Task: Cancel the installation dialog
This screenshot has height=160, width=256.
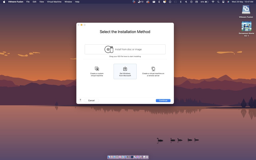Action: coord(91,100)
